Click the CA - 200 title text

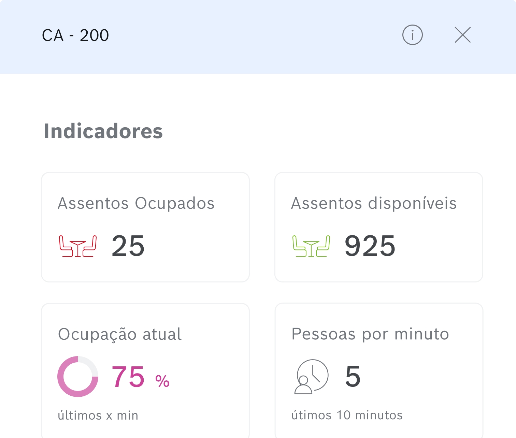[75, 35]
